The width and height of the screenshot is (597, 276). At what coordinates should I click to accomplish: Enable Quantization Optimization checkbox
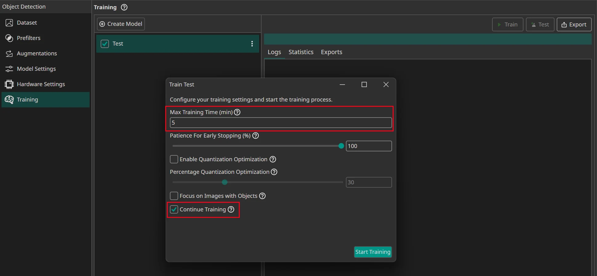174,159
